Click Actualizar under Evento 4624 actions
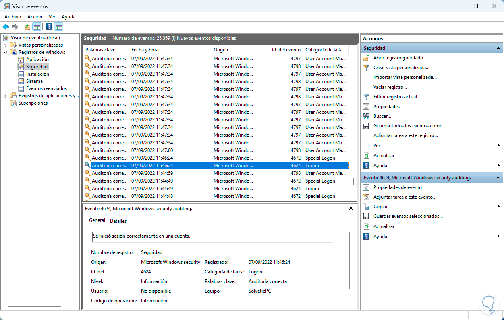Viewport: 504px width, 320px height. (384, 226)
